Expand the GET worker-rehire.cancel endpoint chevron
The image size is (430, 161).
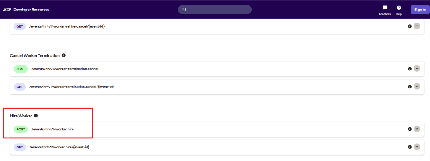[x=417, y=26]
